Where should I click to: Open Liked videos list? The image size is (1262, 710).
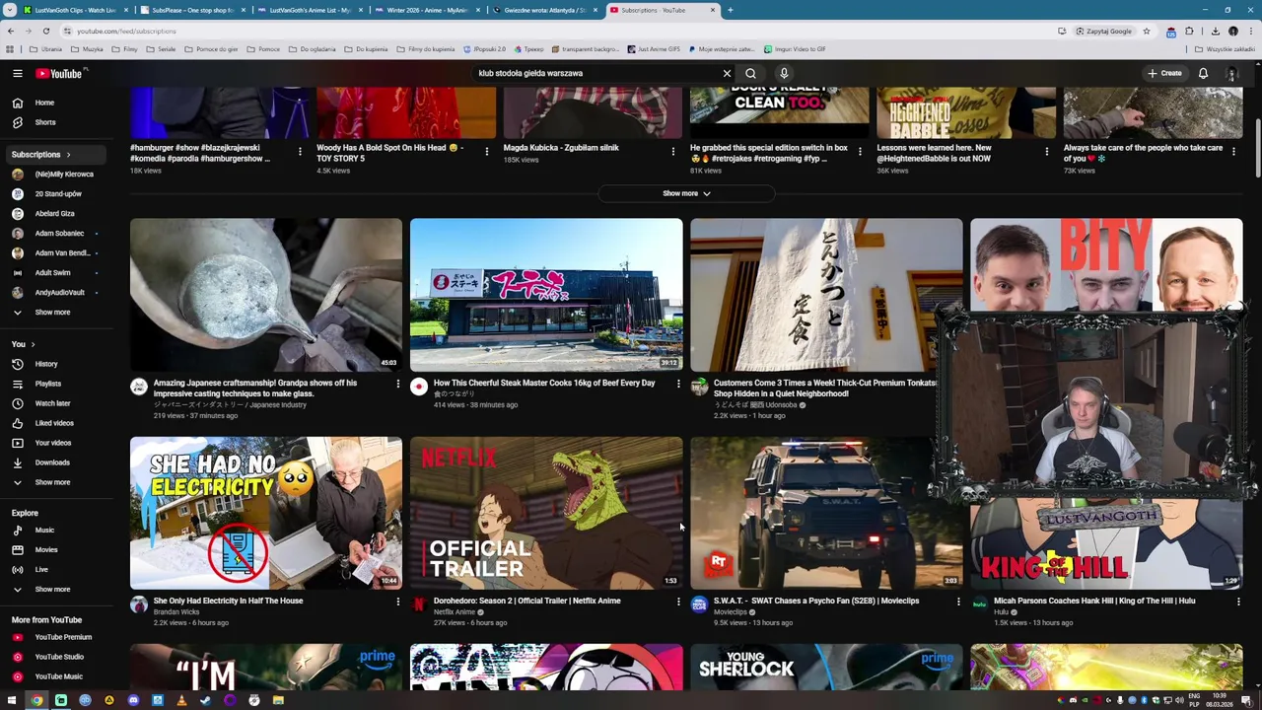tap(53, 423)
